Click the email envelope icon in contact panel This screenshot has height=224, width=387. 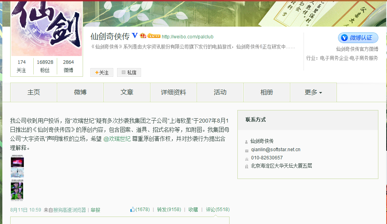[x=246, y=150]
